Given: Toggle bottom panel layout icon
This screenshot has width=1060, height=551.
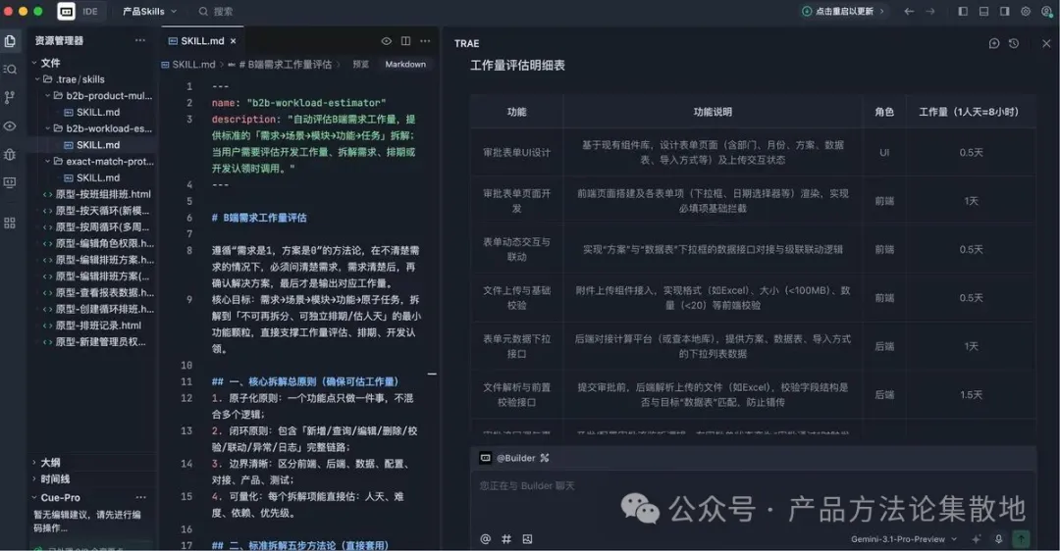Looking at the screenshot, I should pyautogui.click(x=983, y=12).
